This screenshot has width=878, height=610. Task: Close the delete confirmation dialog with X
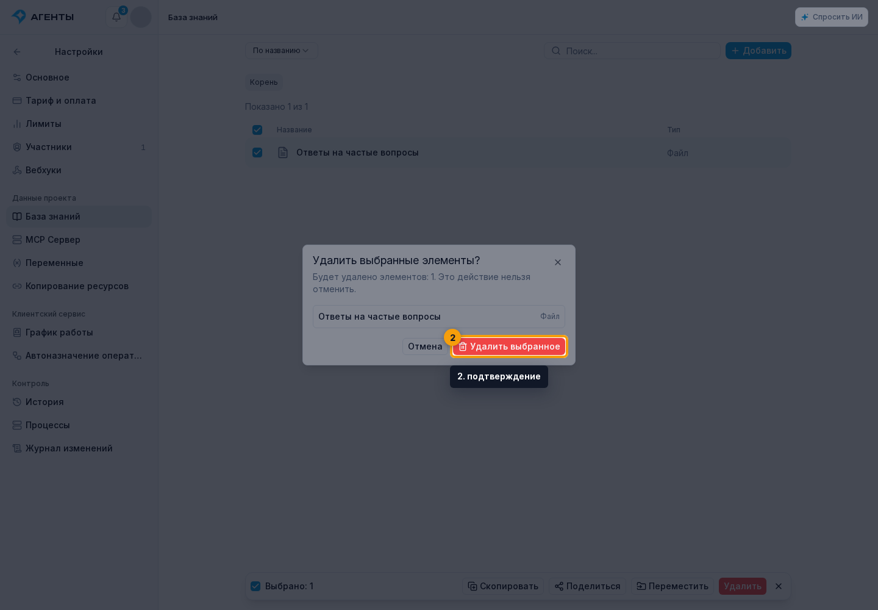[x=558, y=262]
